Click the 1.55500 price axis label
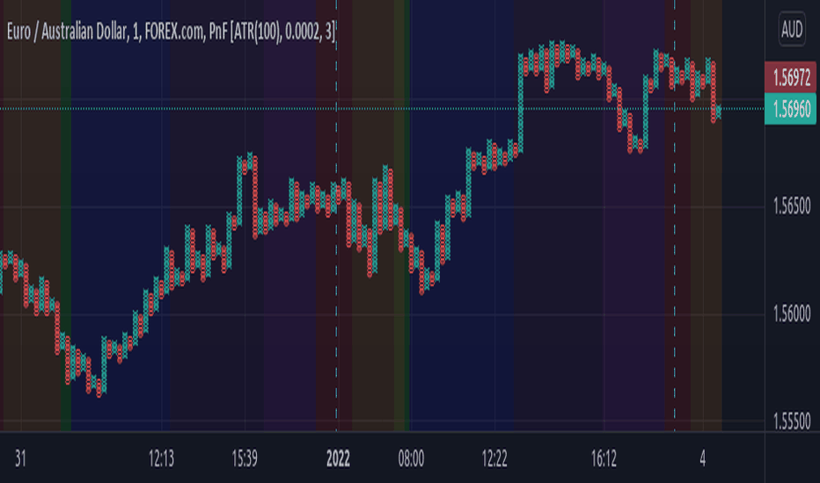The image size is (820, 483). click(x=792, y=421)
